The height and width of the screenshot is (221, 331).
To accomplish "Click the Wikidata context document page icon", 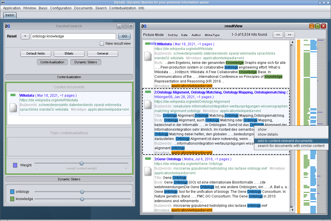I will (13, 107).
